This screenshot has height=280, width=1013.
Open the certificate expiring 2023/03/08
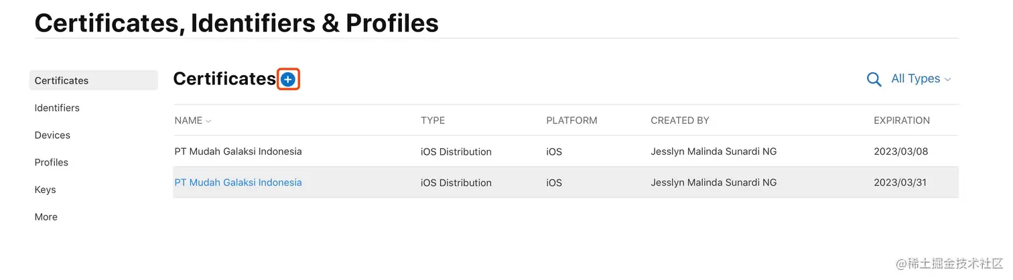tap(238, 151)
